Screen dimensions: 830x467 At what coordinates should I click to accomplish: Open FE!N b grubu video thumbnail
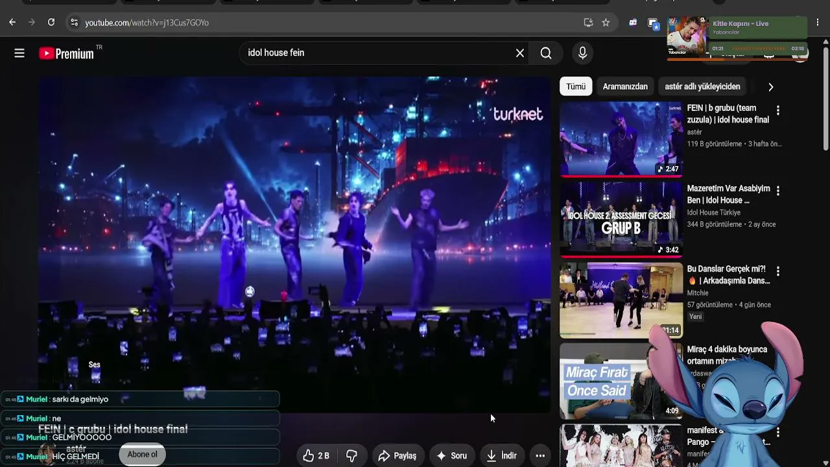coord(621,139)
